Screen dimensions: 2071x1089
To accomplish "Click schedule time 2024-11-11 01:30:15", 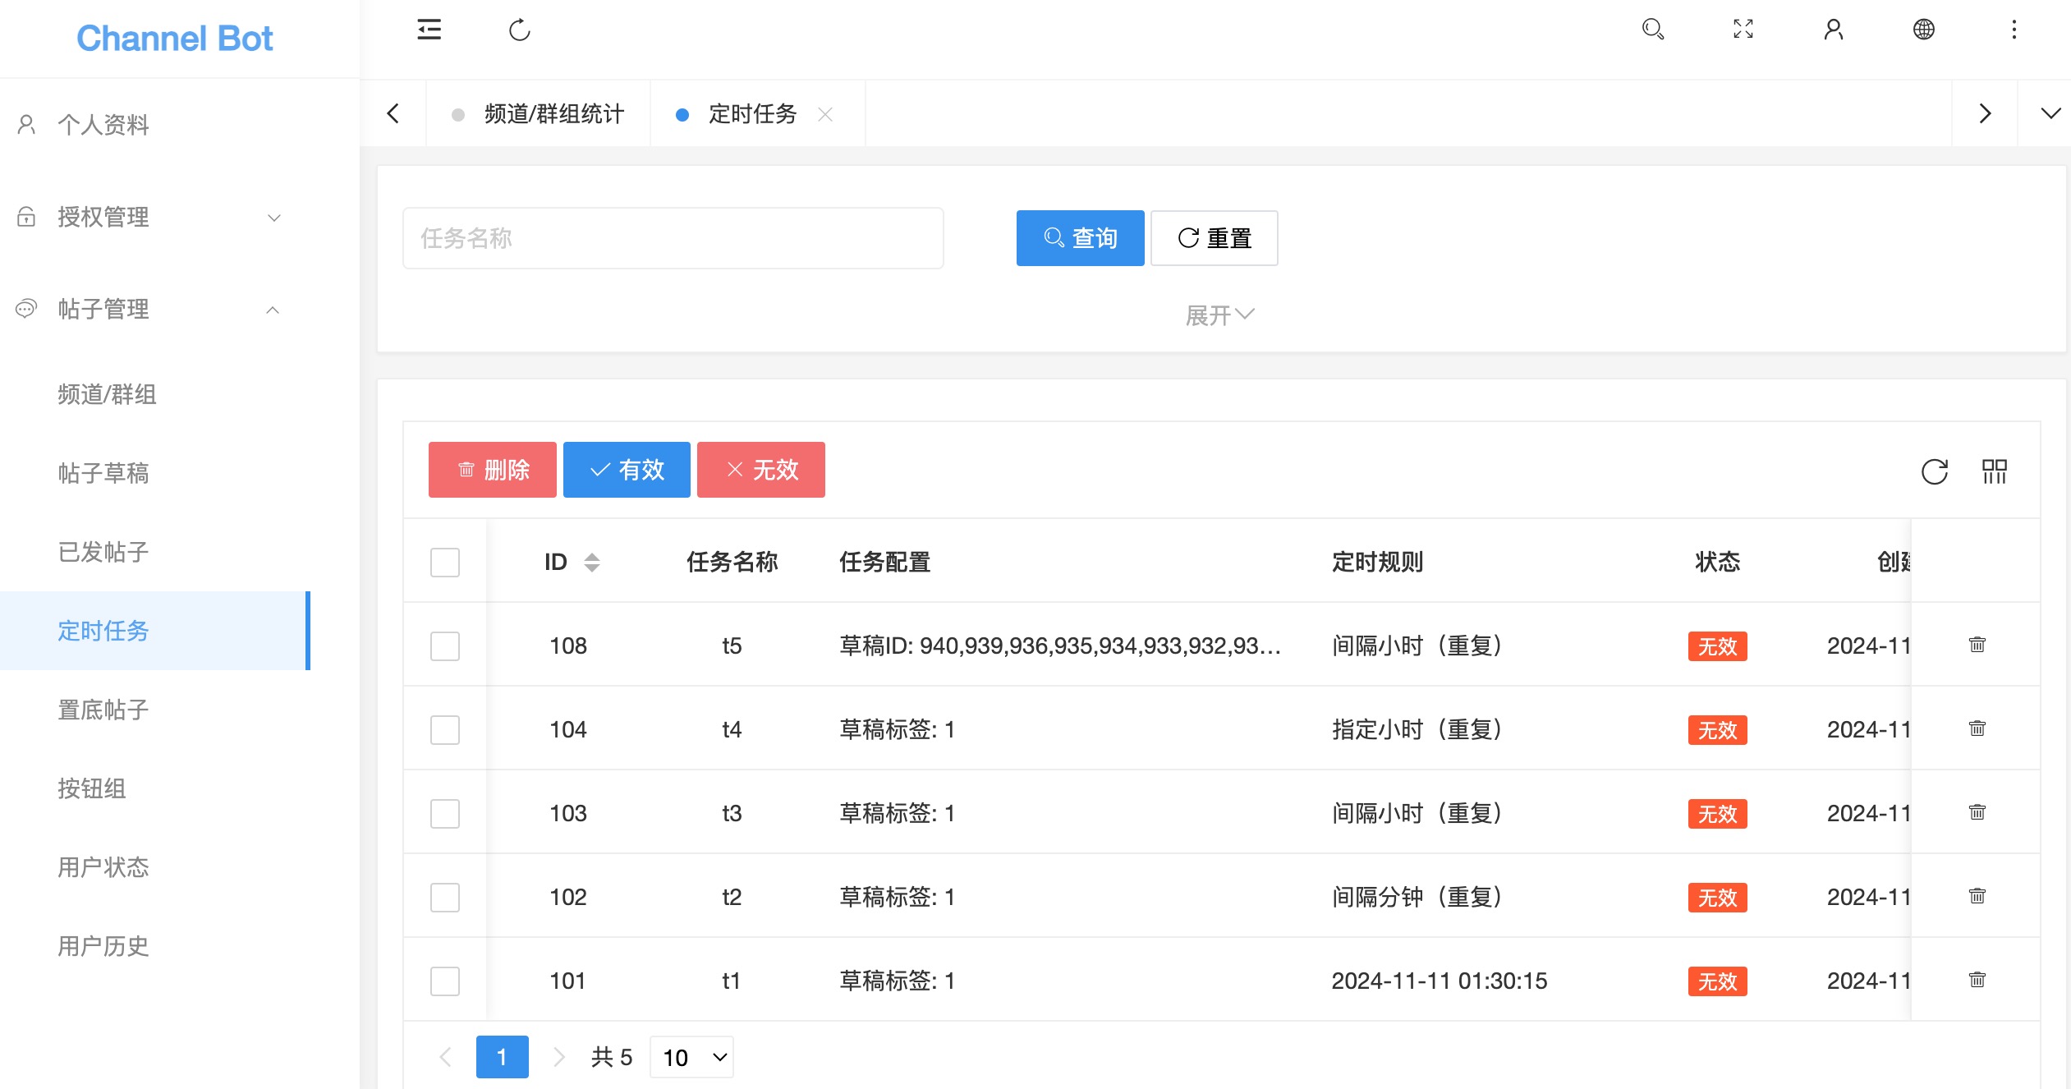I will (1439, 981).
